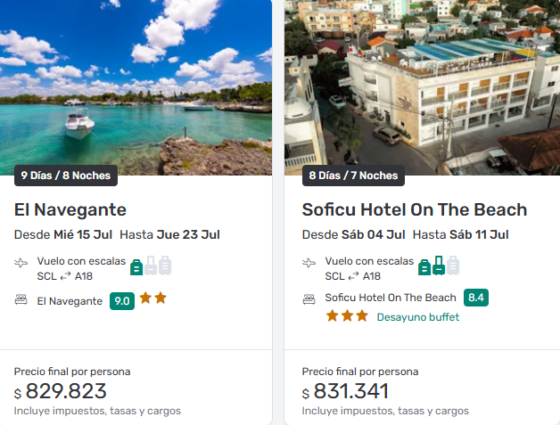Open the El Navegante package title

[70, 210]
